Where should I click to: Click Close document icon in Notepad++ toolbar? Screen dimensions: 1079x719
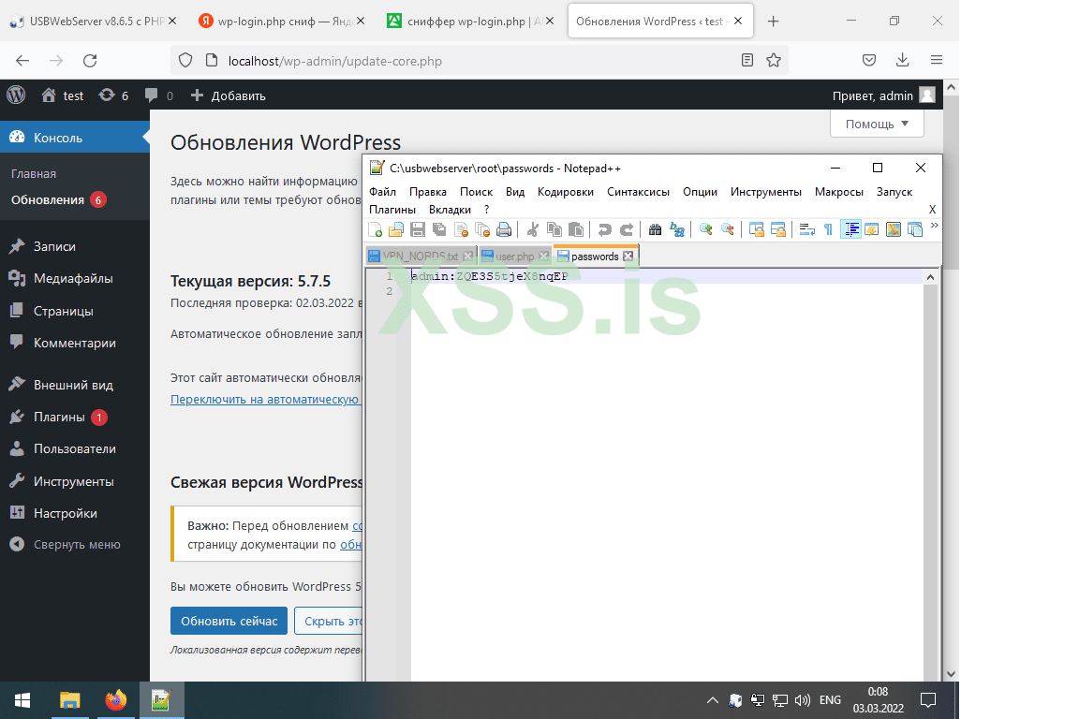[x=461, y=229]
